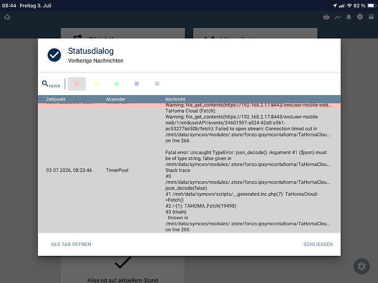
Task: Select the timestamp 03.07.2026, 08:23:46
Action: (69, 170)
